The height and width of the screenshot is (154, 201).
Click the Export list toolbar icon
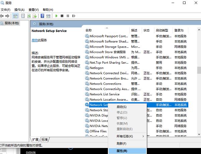[35, 16]
